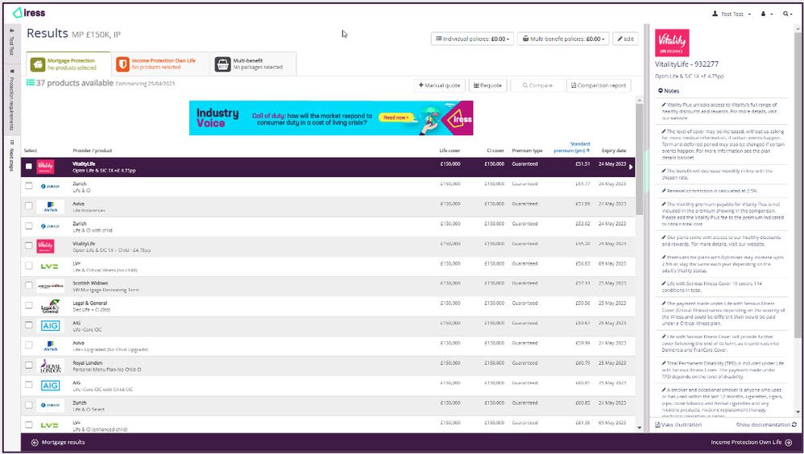Click the Scottish Widows logo in the list

pos(50,286)
